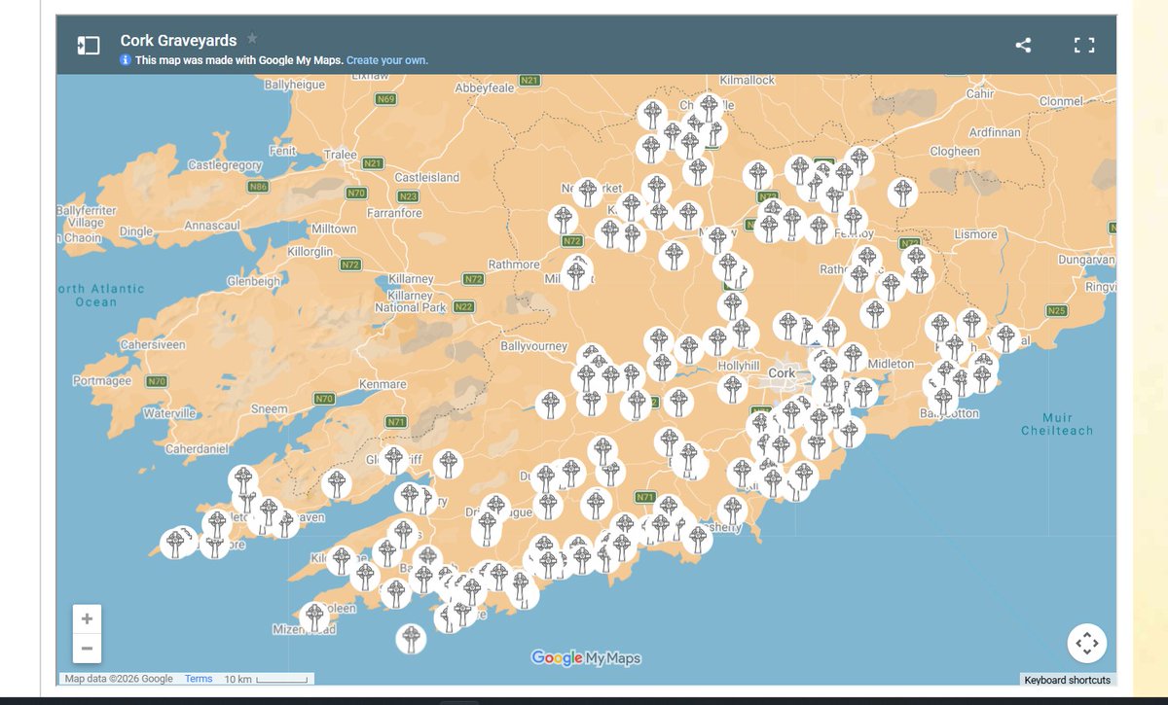
Task: Click the Clonmel town label
Action: tap(1061, 101)
